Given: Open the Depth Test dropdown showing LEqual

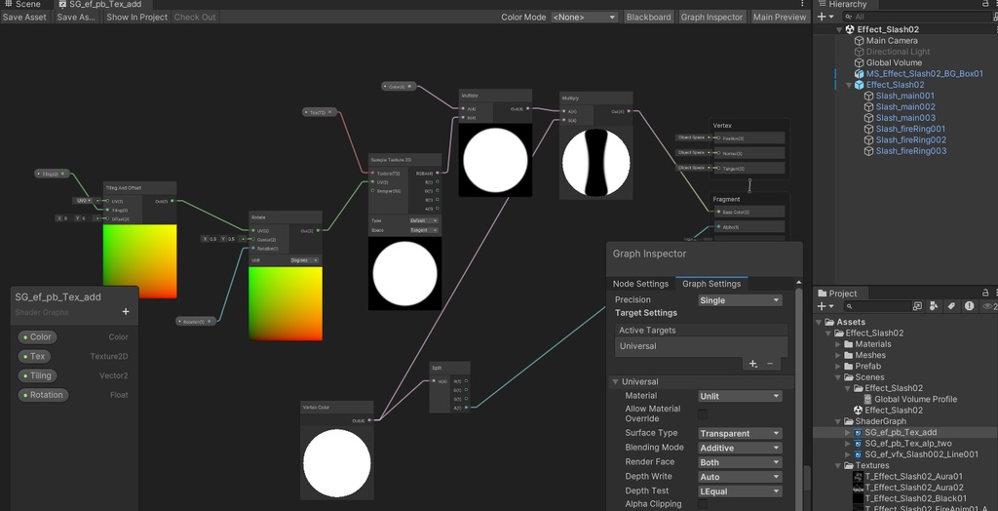Looking at the screenshot, I should [740, 491].
